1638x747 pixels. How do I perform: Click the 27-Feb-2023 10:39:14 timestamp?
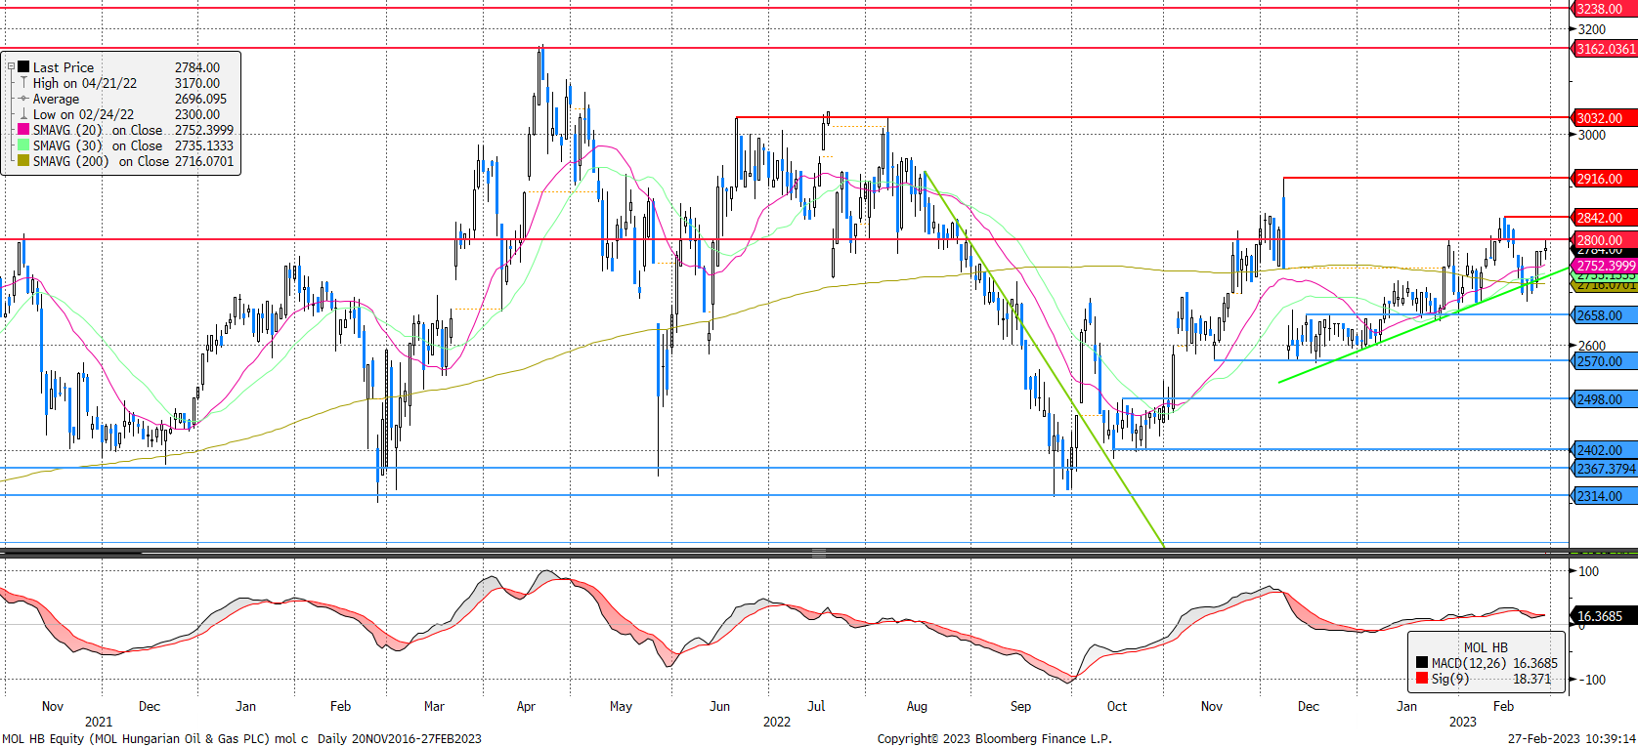(1572, 738)
